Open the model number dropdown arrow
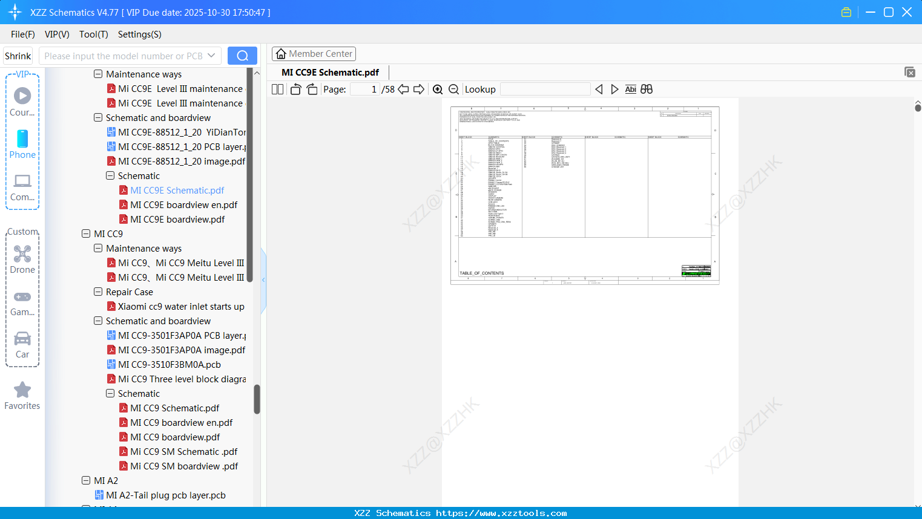This screenshot has width=922, height=519. tap(211, 56)
